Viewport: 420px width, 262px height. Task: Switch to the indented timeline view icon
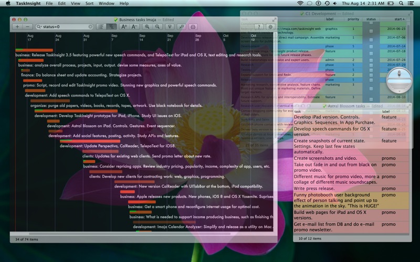pyautogui.click(x=111, y=26)
